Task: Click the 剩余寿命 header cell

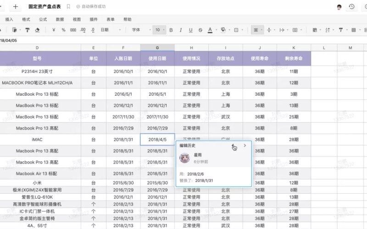Action: [294, 59]
